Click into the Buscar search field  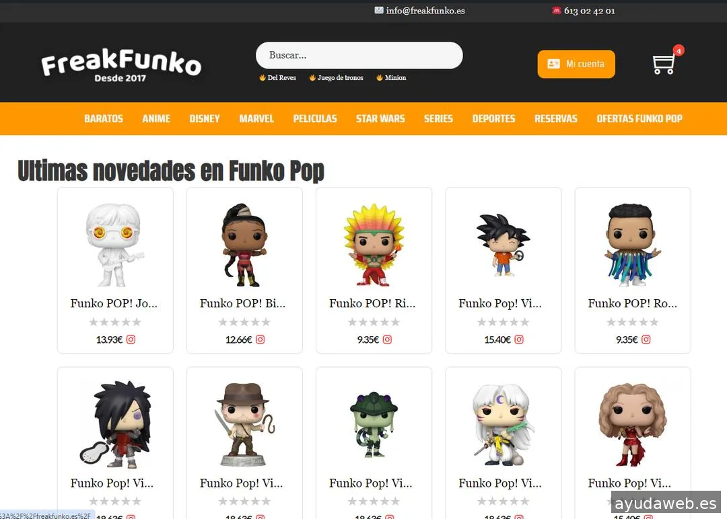click(359, 56)
